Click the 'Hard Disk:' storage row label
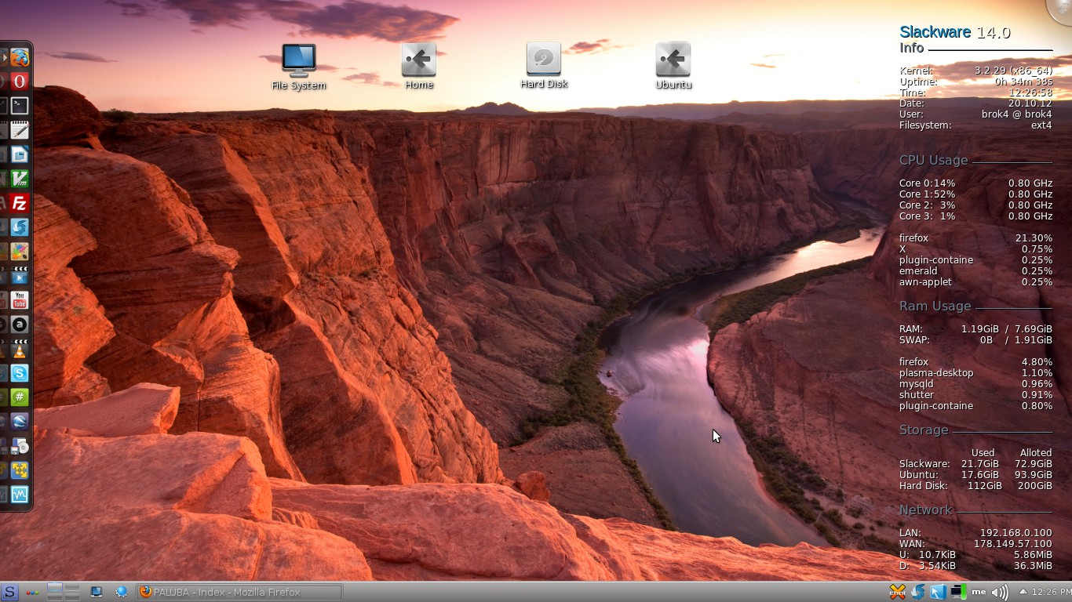1072x602 pixels. 924,486
